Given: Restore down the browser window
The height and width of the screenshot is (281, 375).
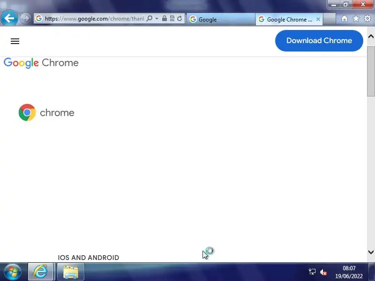Looking at the screenshot, I should pos(346,4).
